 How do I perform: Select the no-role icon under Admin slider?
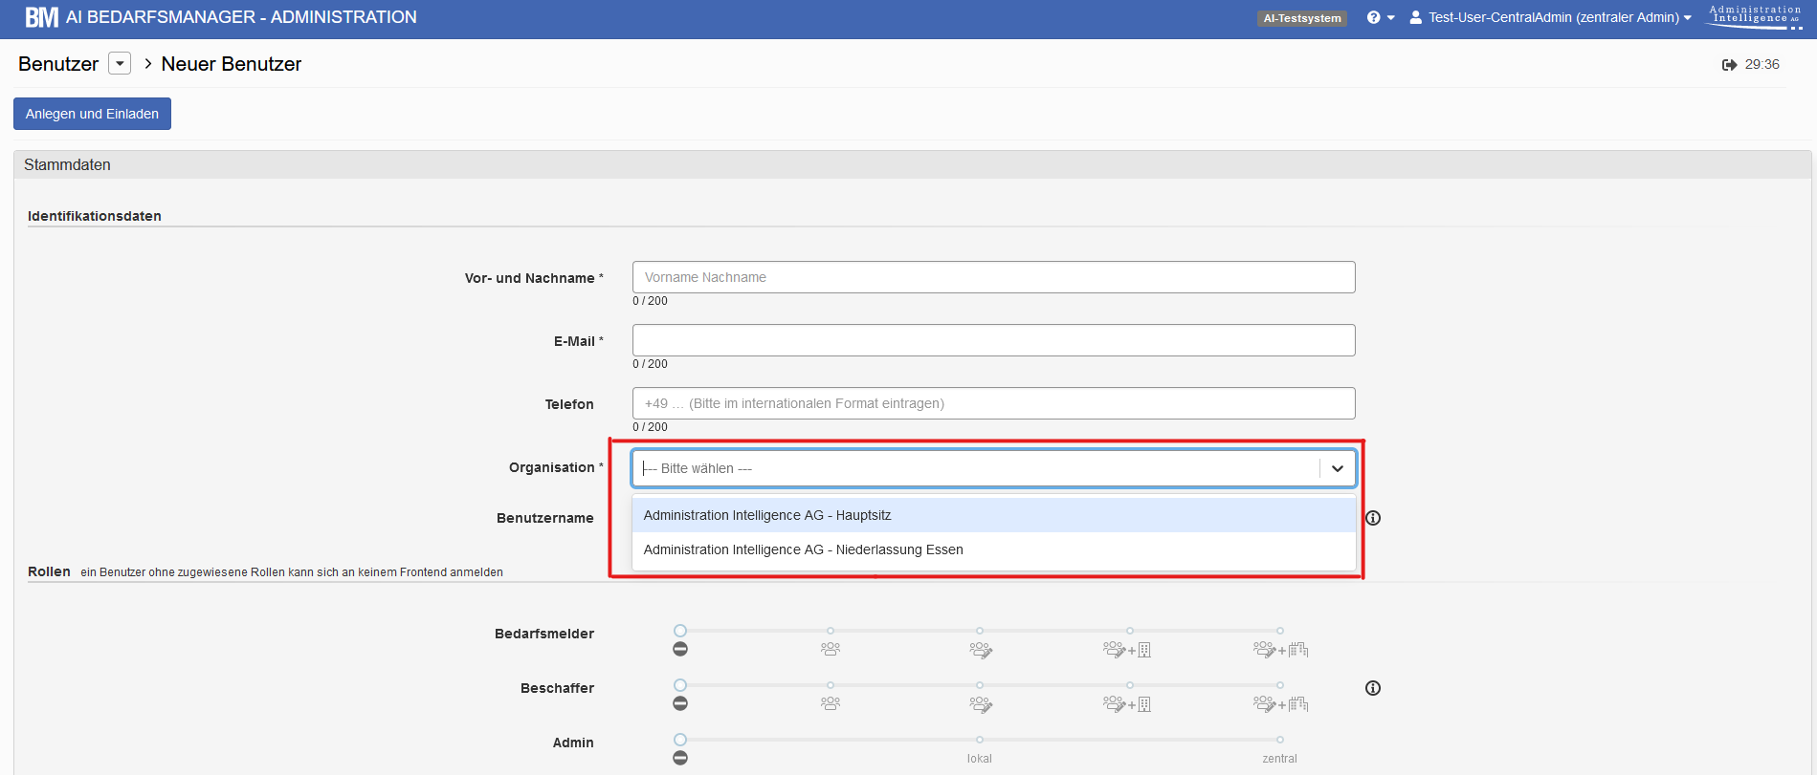680,758
